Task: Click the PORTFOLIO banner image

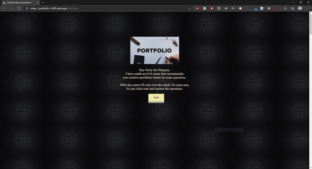Action: pyautogui.click(x=154, y=50)
